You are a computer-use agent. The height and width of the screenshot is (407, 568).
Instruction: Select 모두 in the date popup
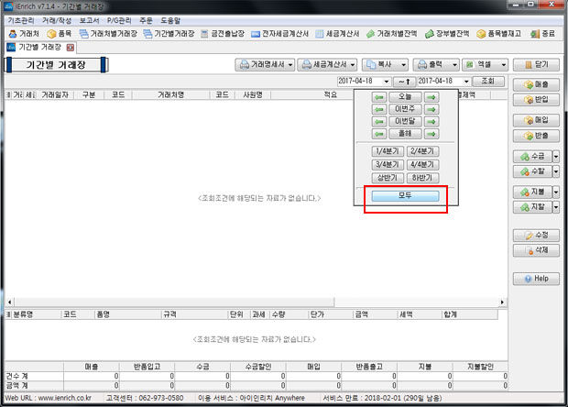[404, 196]
